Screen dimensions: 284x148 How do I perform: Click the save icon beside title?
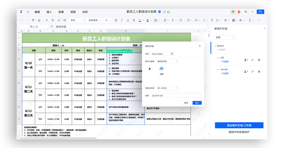coord(169,12)
